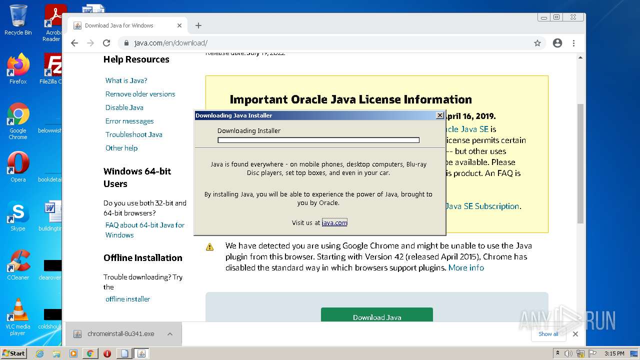This screenshot has height=360, width=640.
Task: Open the Skype desktop icon
Action: click(x=18, y=215)
